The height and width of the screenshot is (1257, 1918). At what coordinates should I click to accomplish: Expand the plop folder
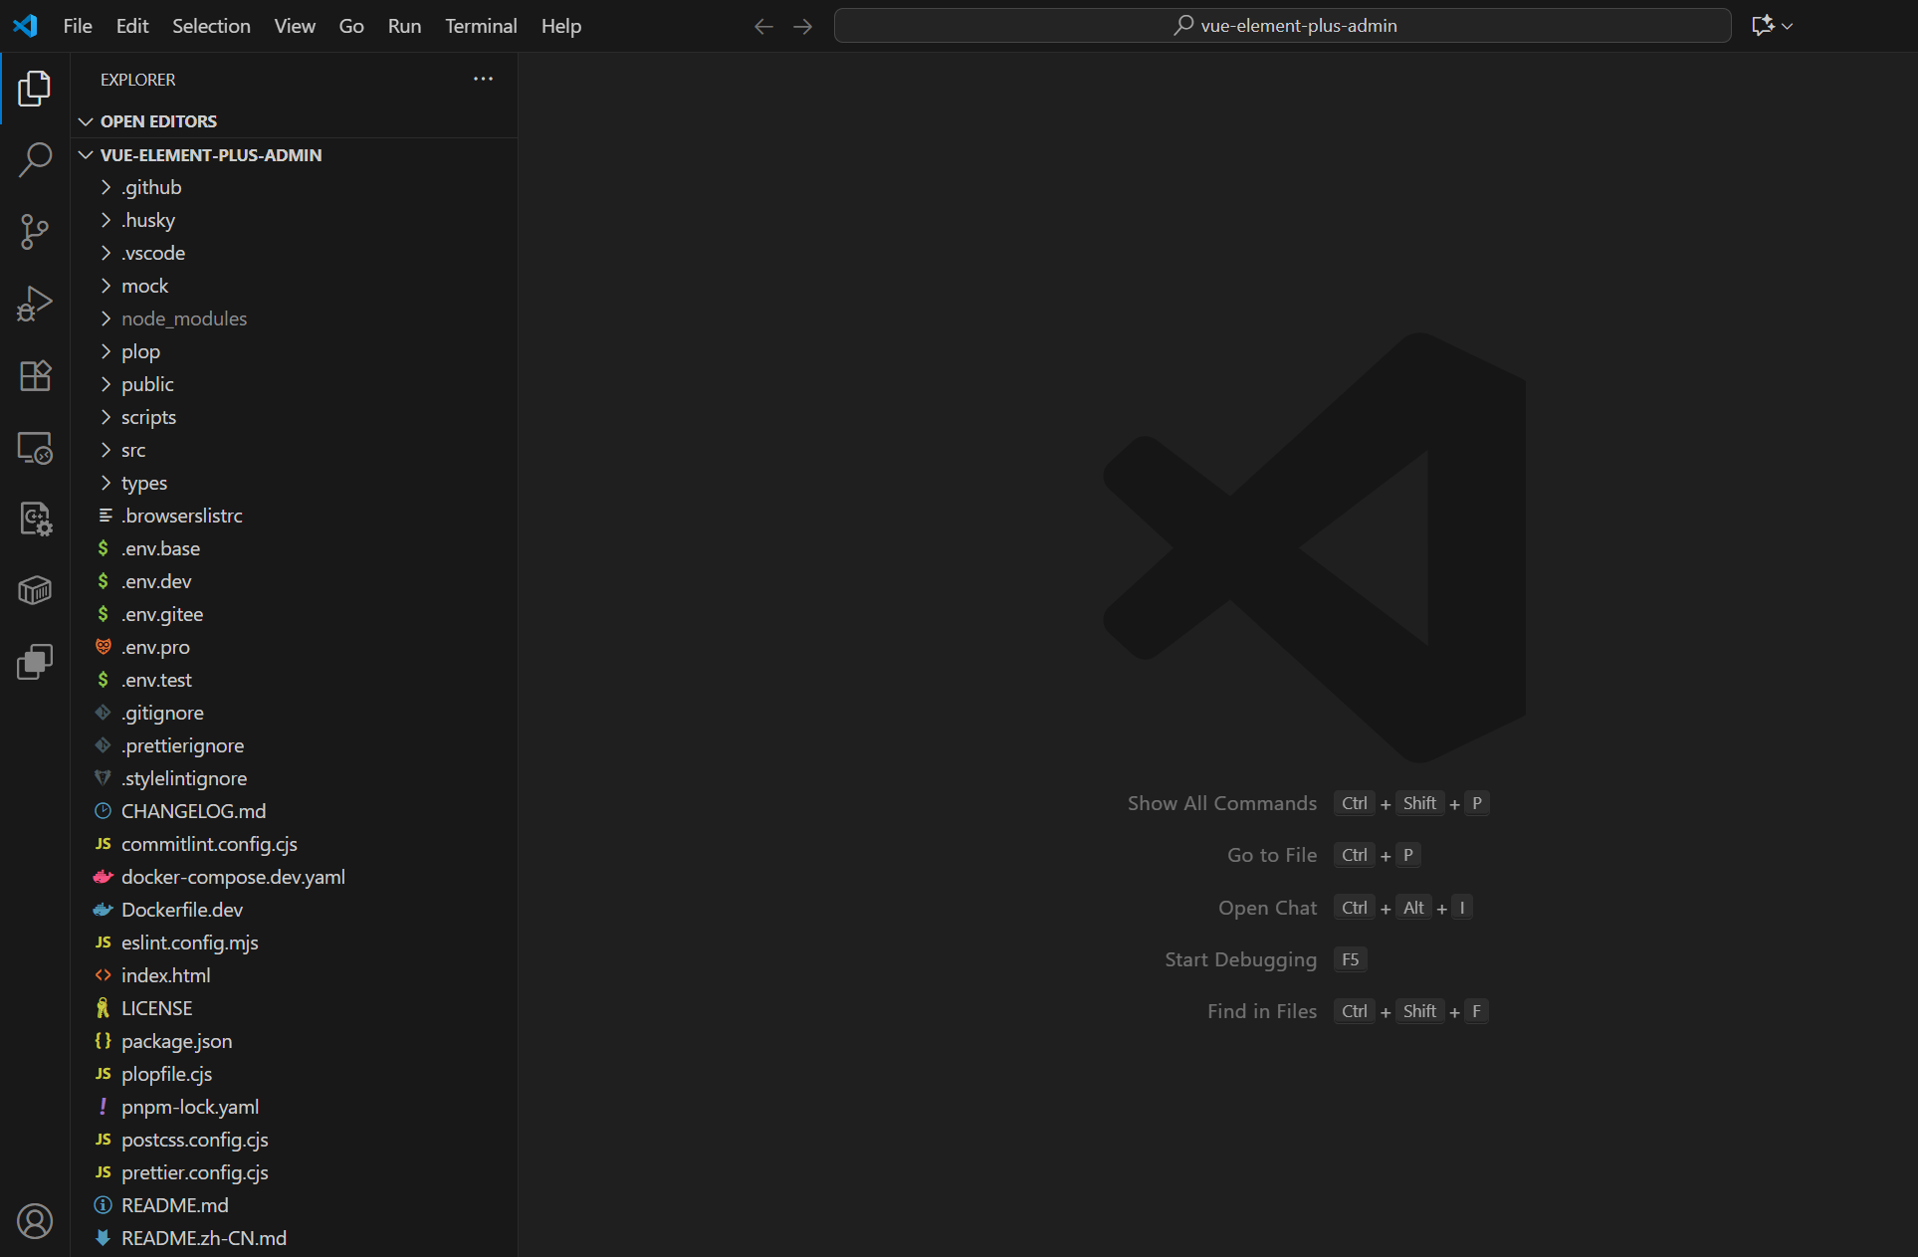point(294,351)
